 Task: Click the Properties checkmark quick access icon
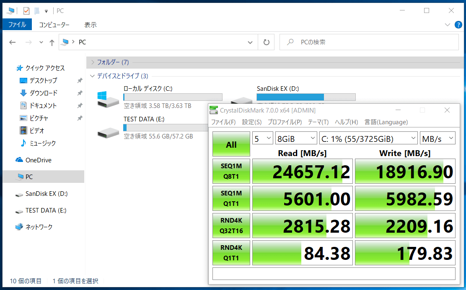(26, 11)
